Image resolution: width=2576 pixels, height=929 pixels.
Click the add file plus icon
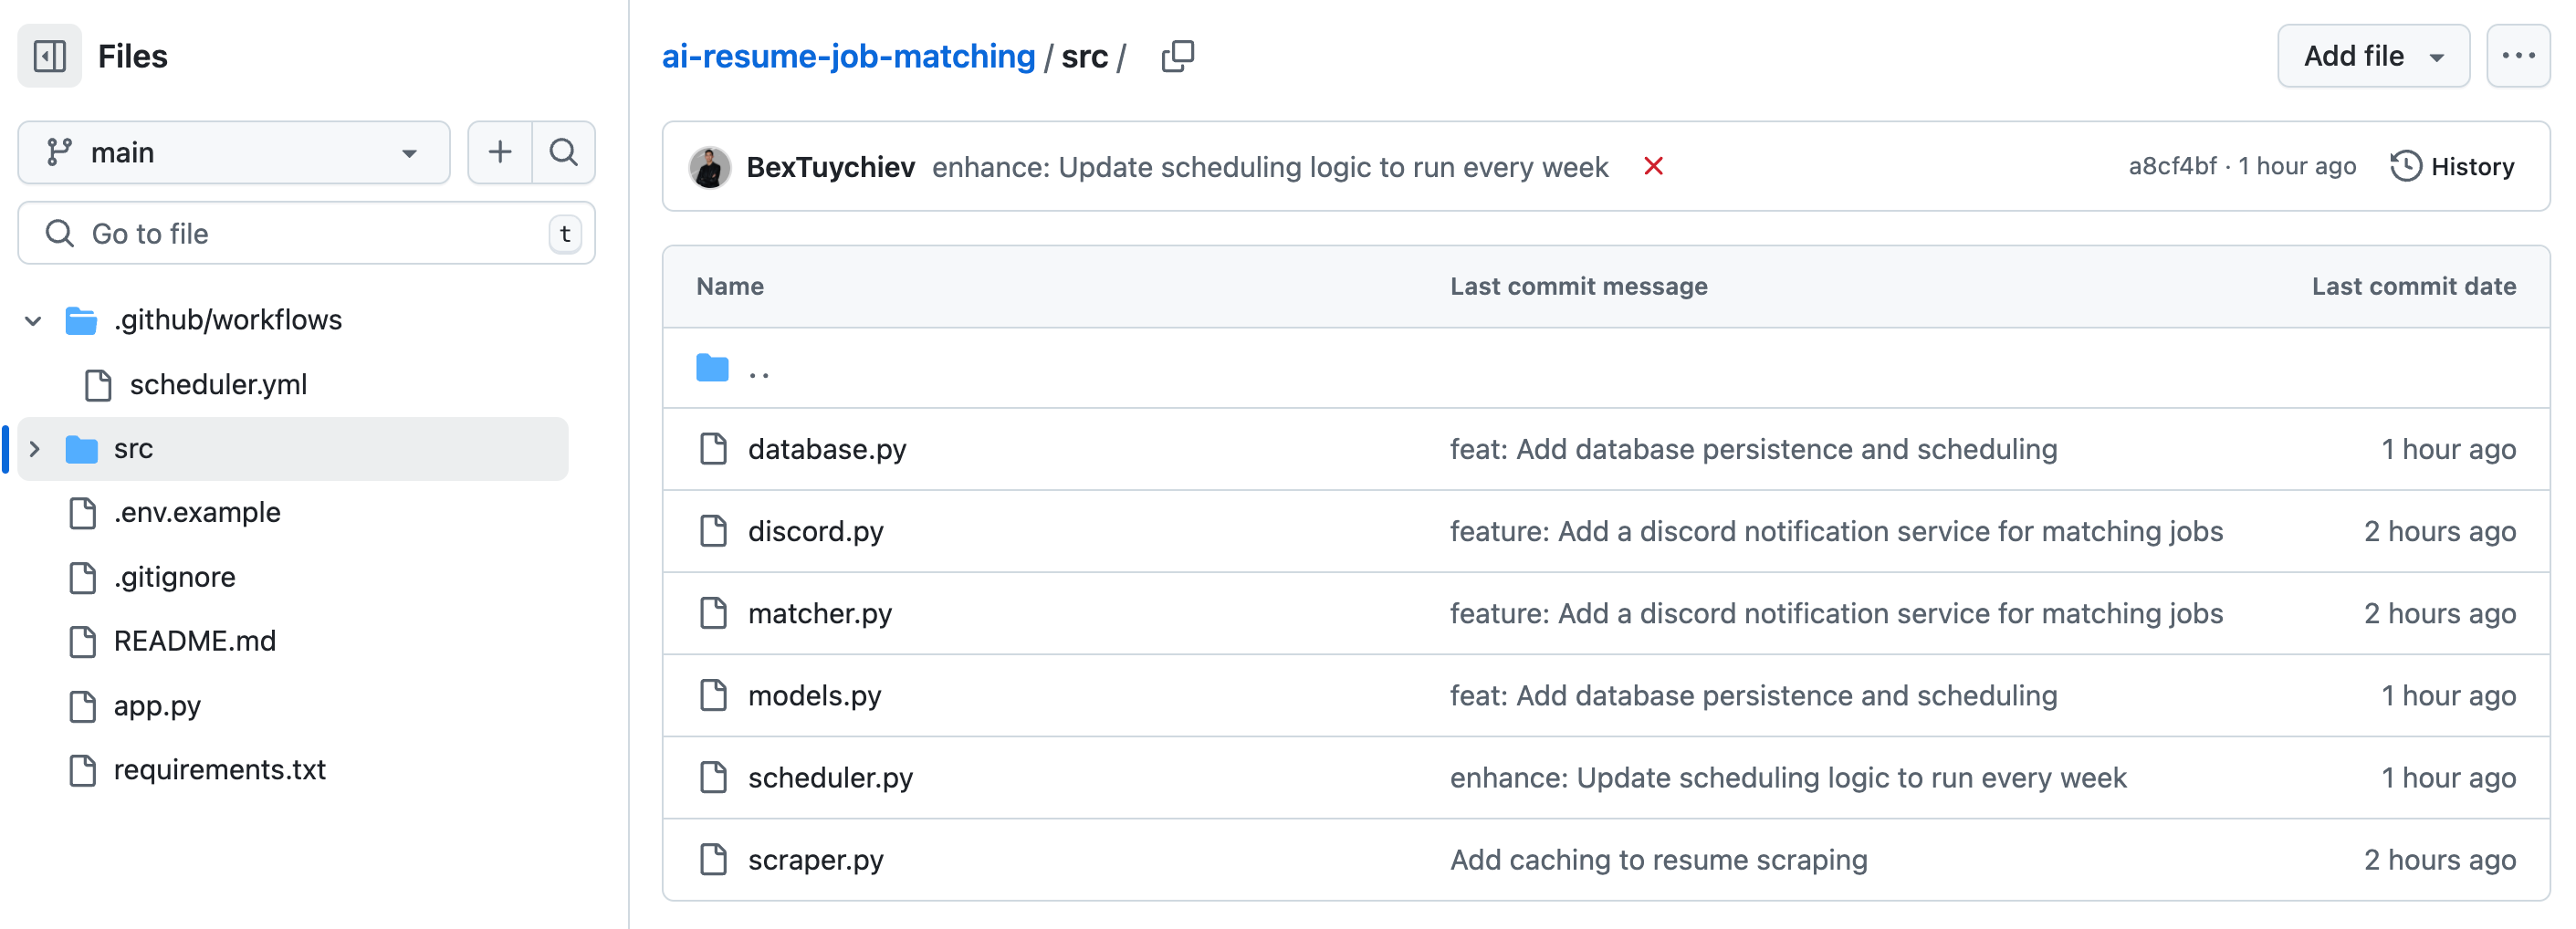pos(500,152)
